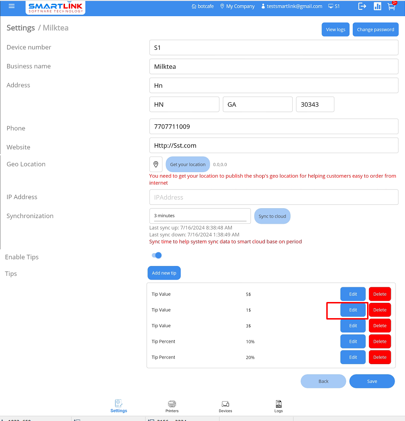Viewport: 405px width, 421px height.
Task: Switch to the Devices tab
Action: (225, 406)
